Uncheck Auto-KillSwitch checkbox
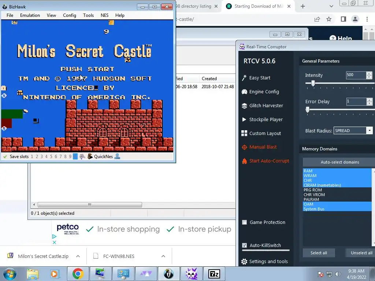Screen dimensions: 375x281 (244, 246)
